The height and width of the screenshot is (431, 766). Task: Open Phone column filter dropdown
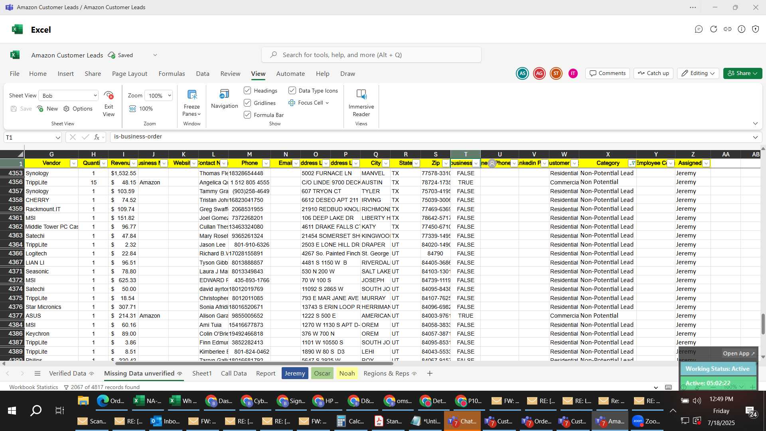coord(266,163)
